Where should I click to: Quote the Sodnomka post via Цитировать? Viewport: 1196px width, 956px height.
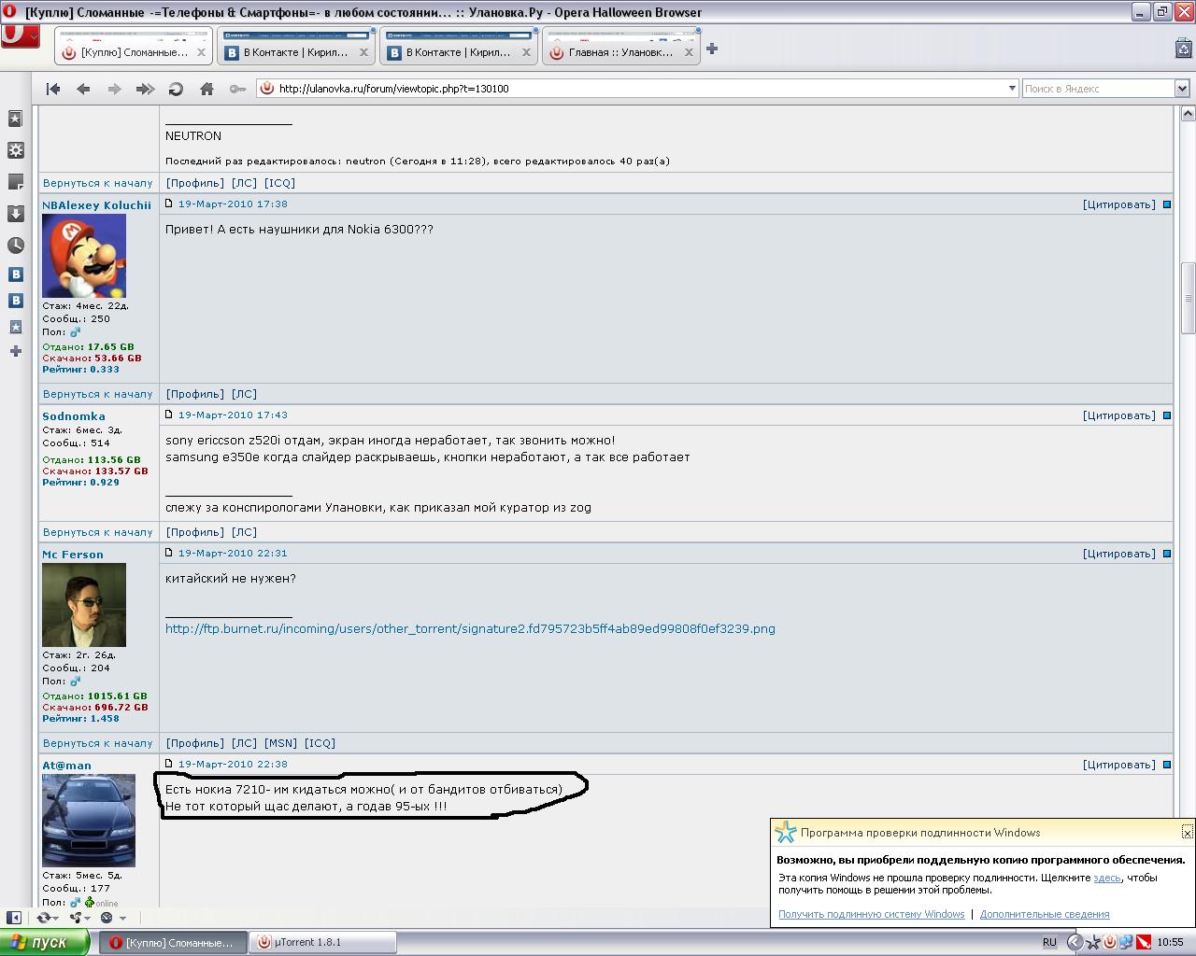click(x=1118, y=415)
